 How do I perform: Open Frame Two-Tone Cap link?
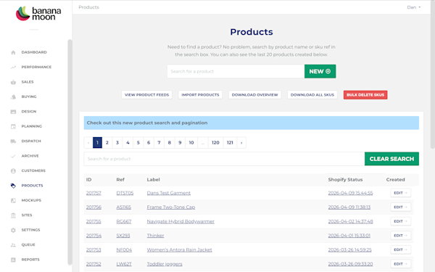coord(171,207)
